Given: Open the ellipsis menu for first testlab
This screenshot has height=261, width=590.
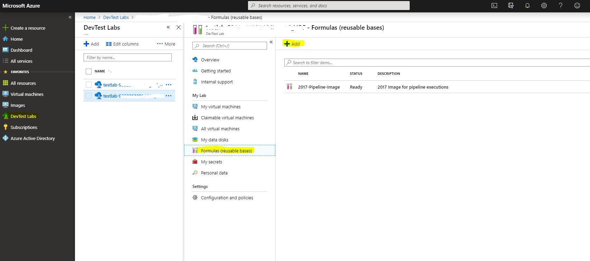Looking at the screenshot, I should tap(169, 84).
